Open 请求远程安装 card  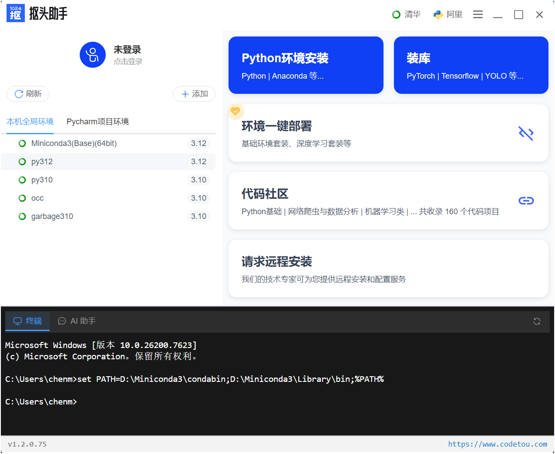388,268
